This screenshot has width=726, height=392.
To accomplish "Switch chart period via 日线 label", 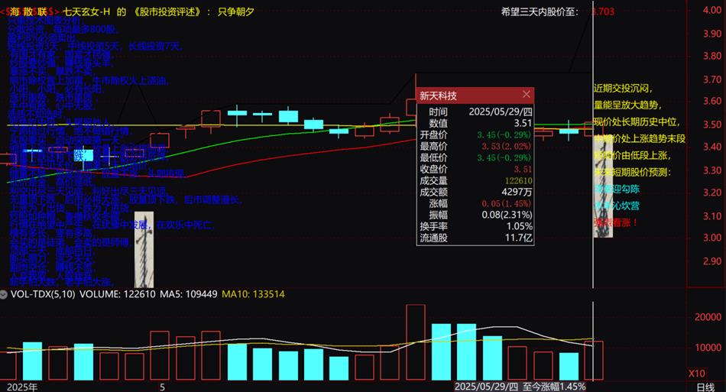I will [705, 387].
